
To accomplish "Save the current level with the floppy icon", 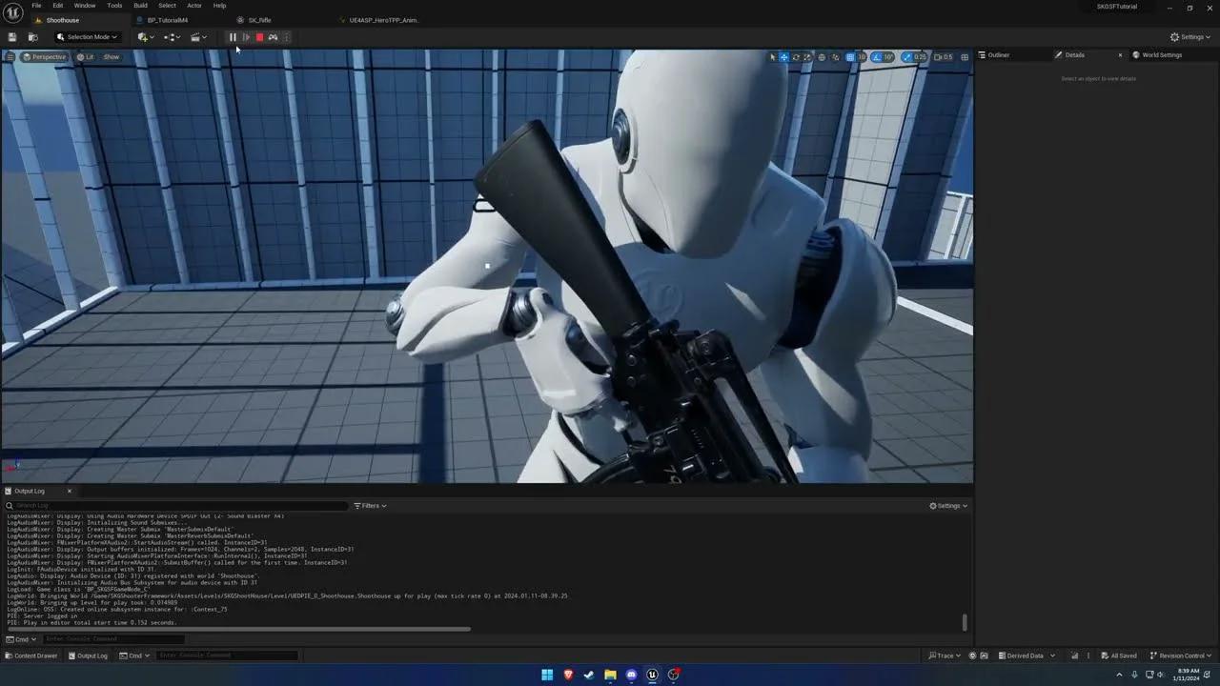I will pyautogui.click(x=11, y=37).
